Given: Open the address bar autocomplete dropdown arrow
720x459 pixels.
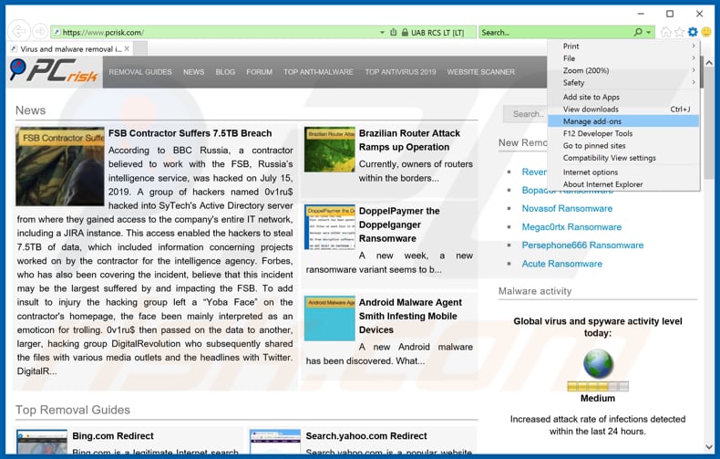Looking at the screenshot, I should pyautogui.click(x=382, y=33).
